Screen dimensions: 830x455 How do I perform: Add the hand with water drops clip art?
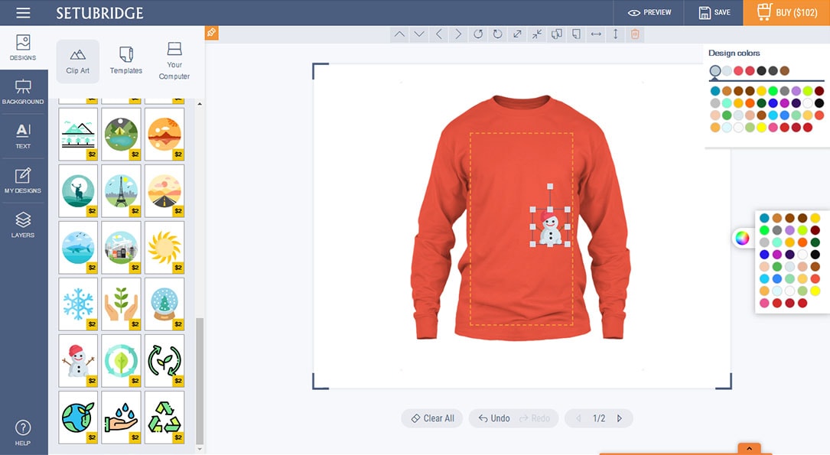121,418
